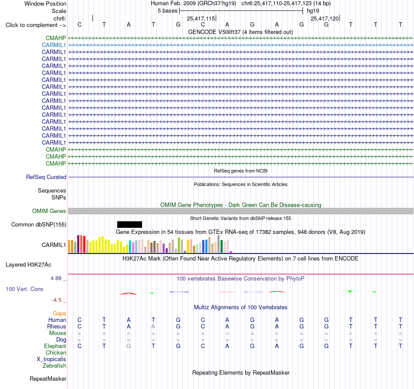Click the SNPs subtrack label
The width and height of the screenshot is (414, 389).
pos(59,197)
